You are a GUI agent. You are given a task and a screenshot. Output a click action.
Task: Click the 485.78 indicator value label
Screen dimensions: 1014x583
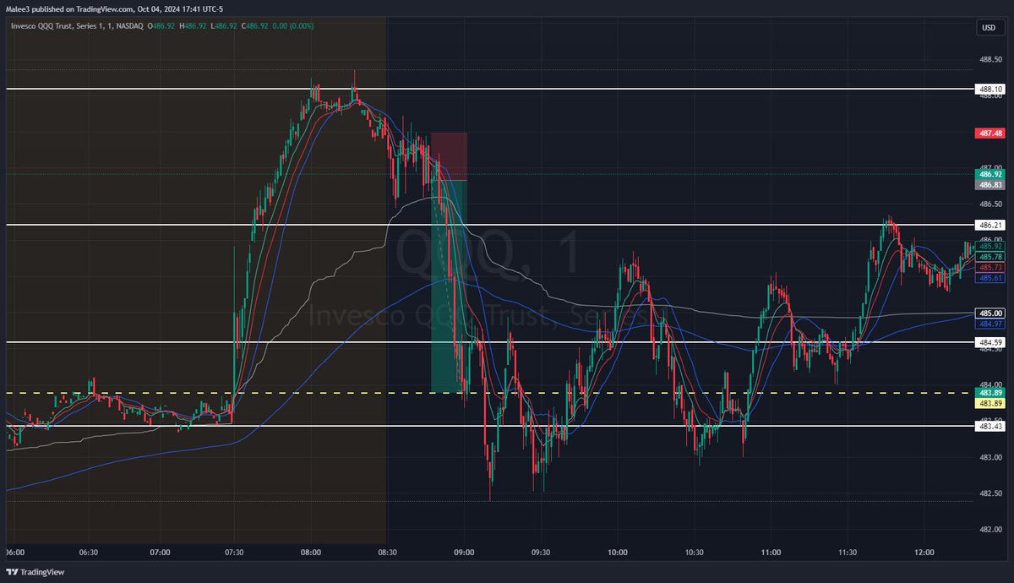pos(989,257)
